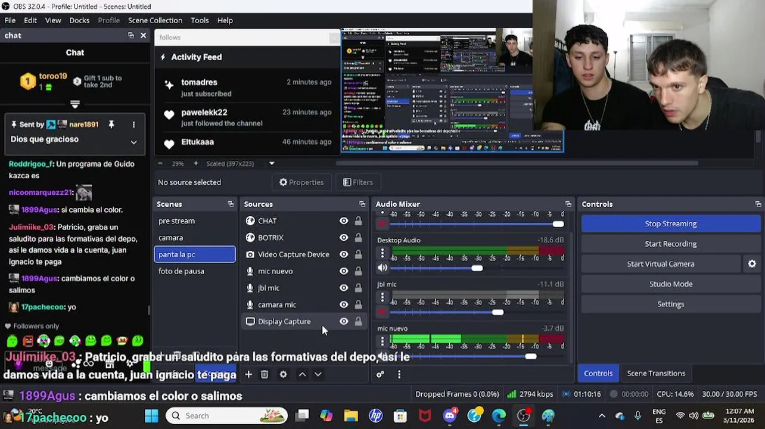Open the Docks menu
The height and width of the screenshot is (429, 765).
[79, 20]
